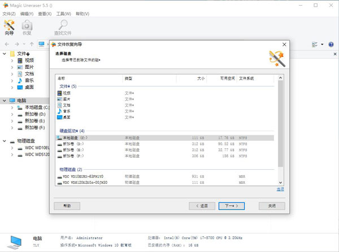This screenshot has width=339, height=252.
Task: Open the 文件(Z) menu
Action: click(x=9, y=14)
